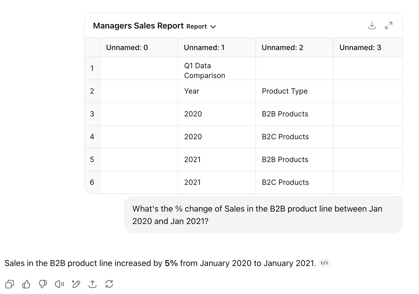This screenshot has width=419, height=294.
Task: Select row 5 B2B Products cell
Action: (x=285, y=159)
